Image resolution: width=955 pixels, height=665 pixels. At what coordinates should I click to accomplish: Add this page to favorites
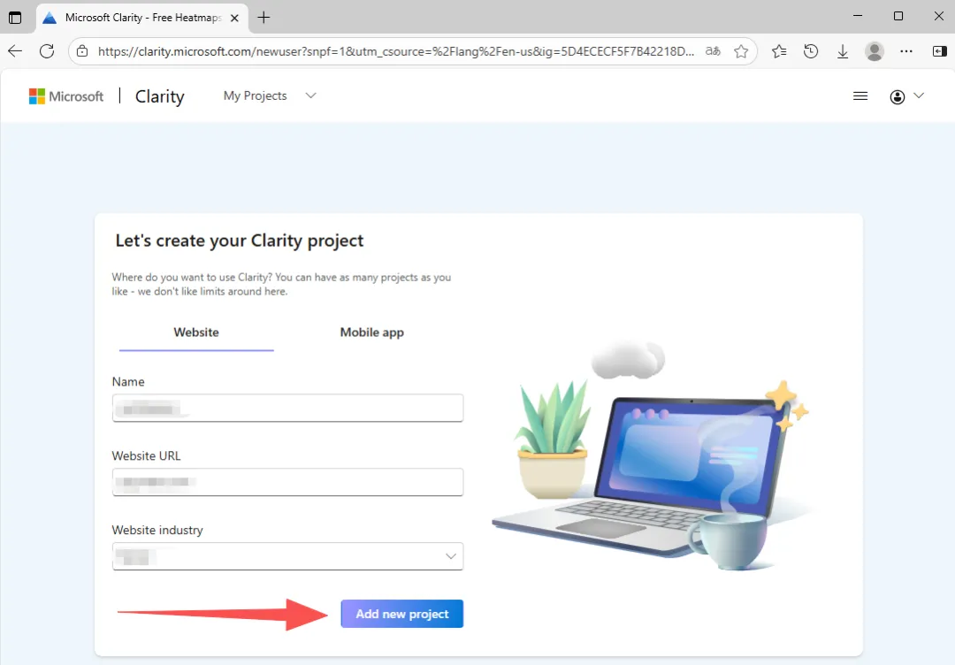pyautogui.click(x=741, y=51)
